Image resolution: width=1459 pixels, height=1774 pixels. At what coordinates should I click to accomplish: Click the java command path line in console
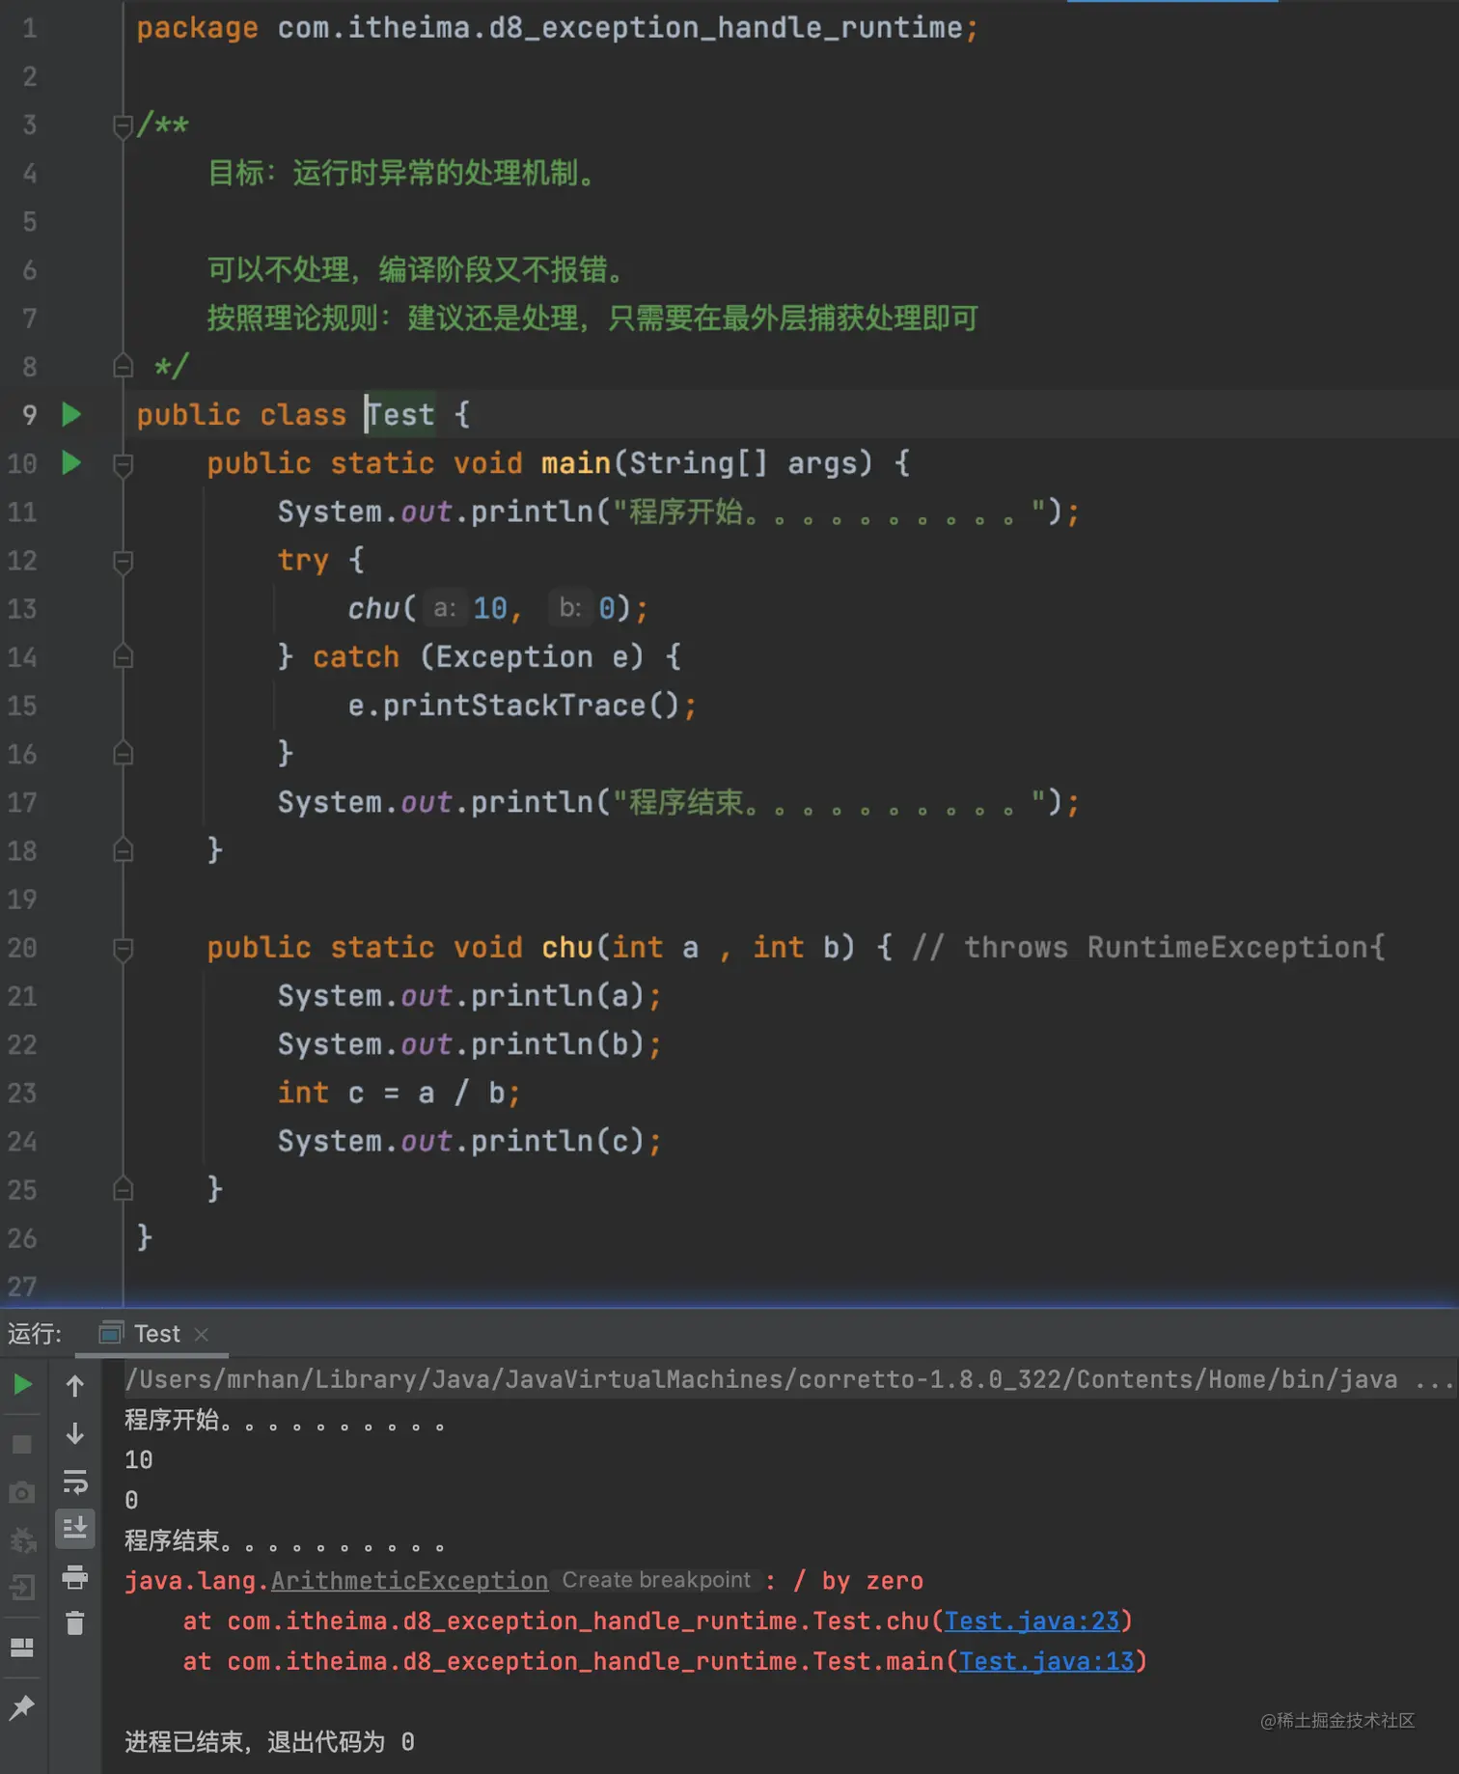click(789, 1380)
